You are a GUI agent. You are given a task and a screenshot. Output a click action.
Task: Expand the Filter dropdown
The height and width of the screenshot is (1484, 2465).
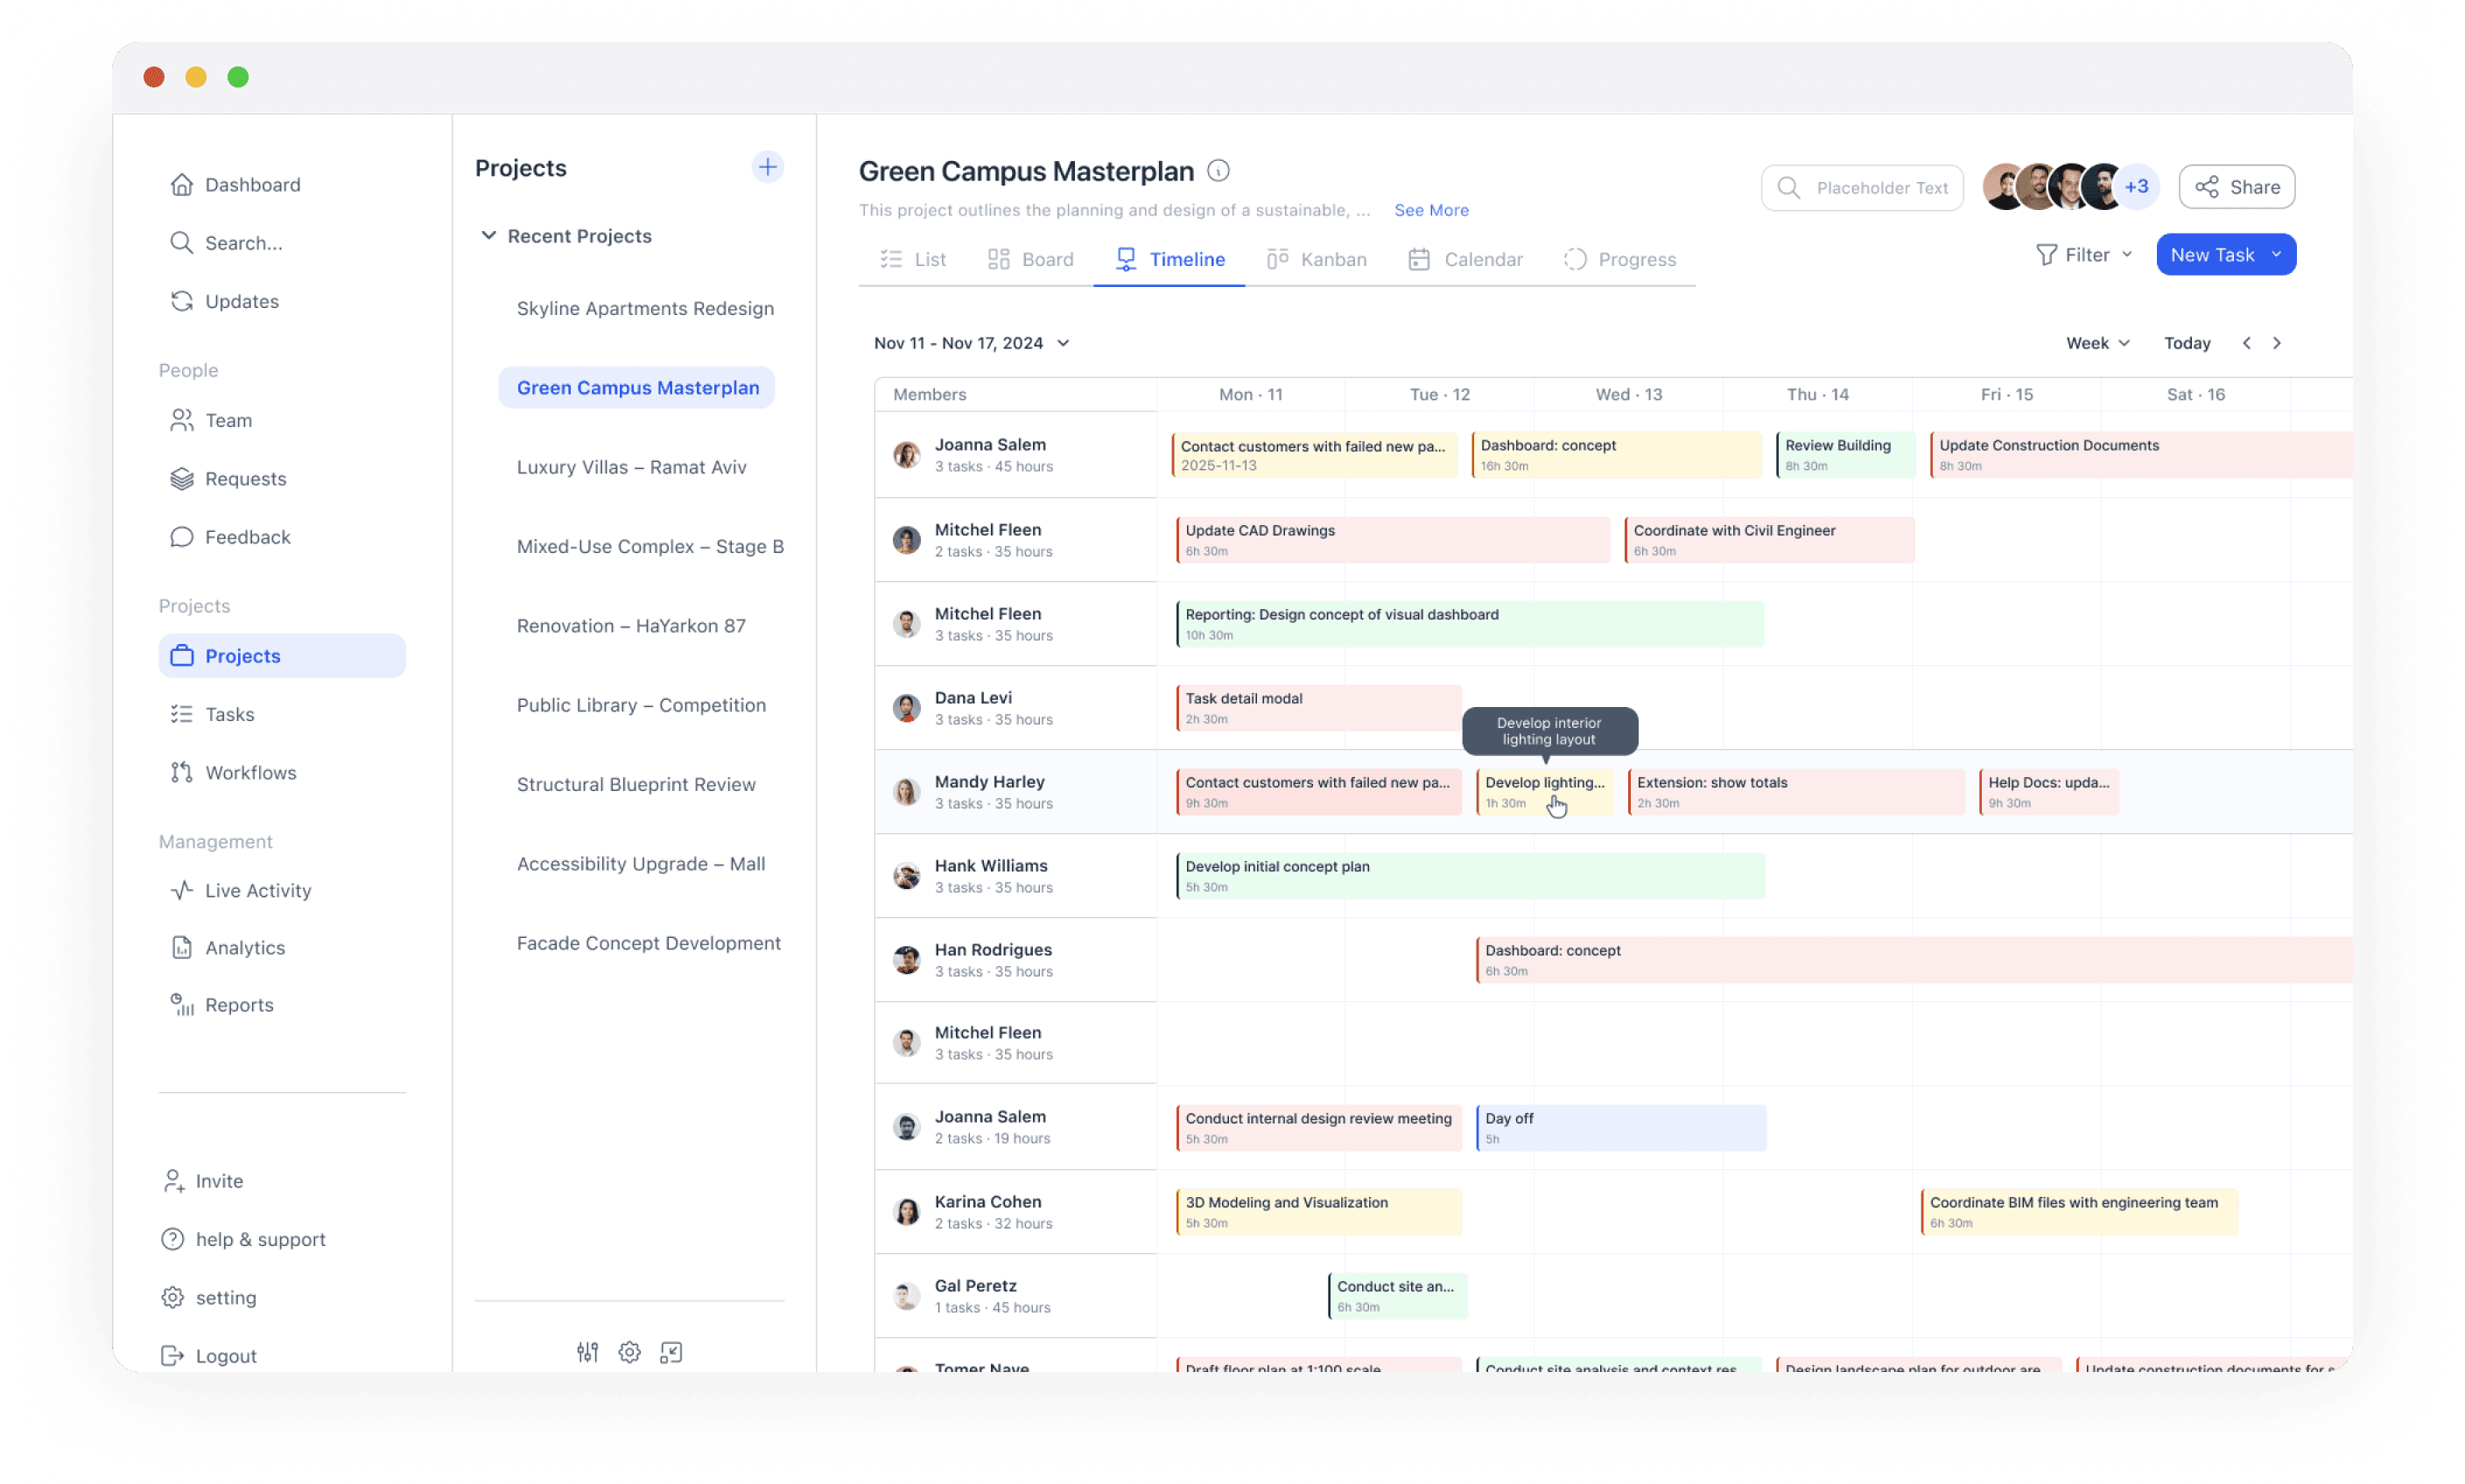click(x=2086, y=255)
